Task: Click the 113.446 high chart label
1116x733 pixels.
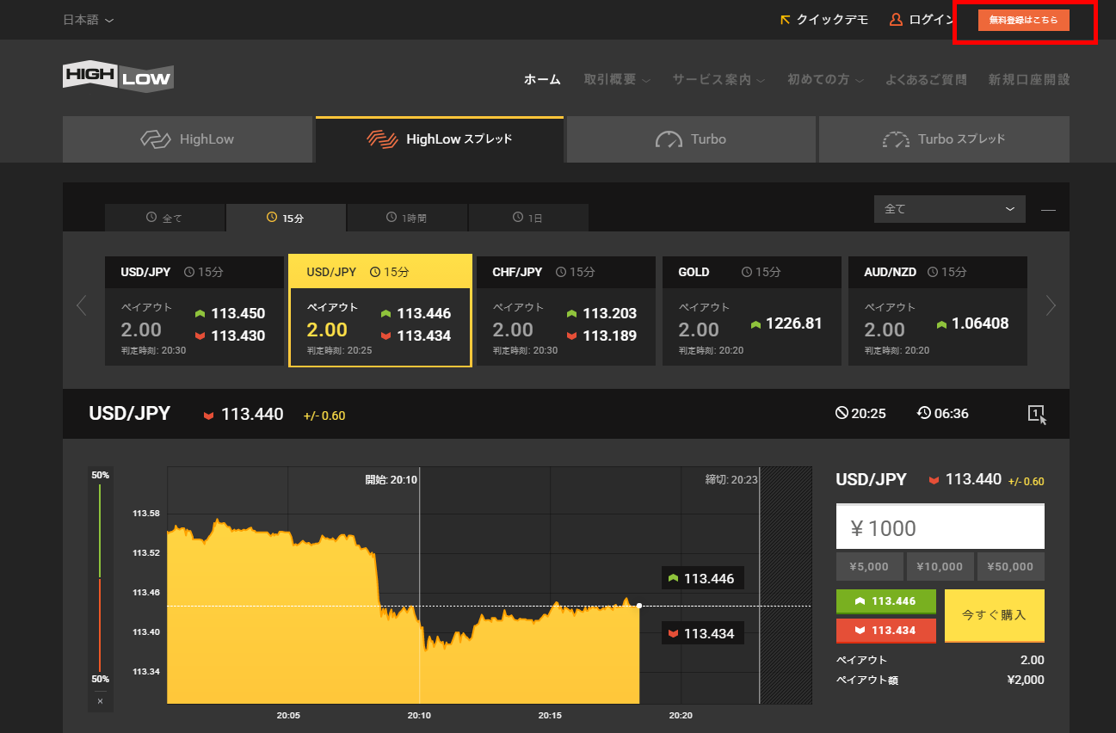Action: (x=702, y=578)
